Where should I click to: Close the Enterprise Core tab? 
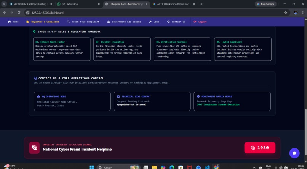pos(146,4)
